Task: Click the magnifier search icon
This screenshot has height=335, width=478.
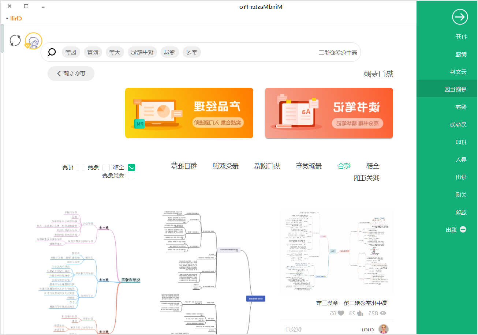Action: click(x=52, y=52)
